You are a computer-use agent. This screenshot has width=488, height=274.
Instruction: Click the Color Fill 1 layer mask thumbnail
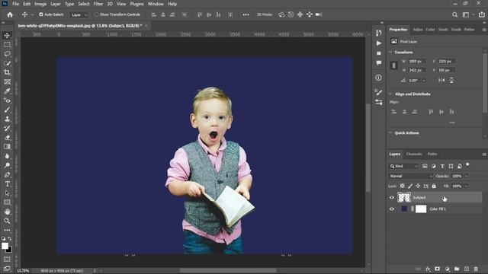click(x=421, y=209)
